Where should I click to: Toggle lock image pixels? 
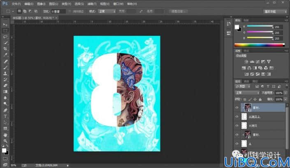click(250, 100)
